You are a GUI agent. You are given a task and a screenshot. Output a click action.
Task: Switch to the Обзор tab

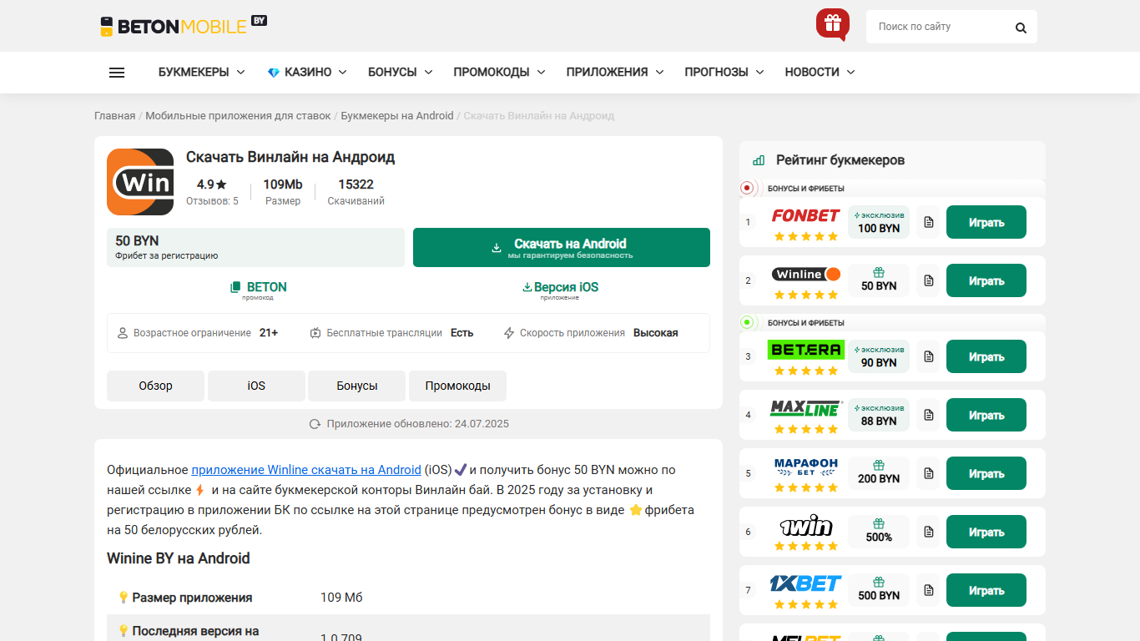coord(155,386)
